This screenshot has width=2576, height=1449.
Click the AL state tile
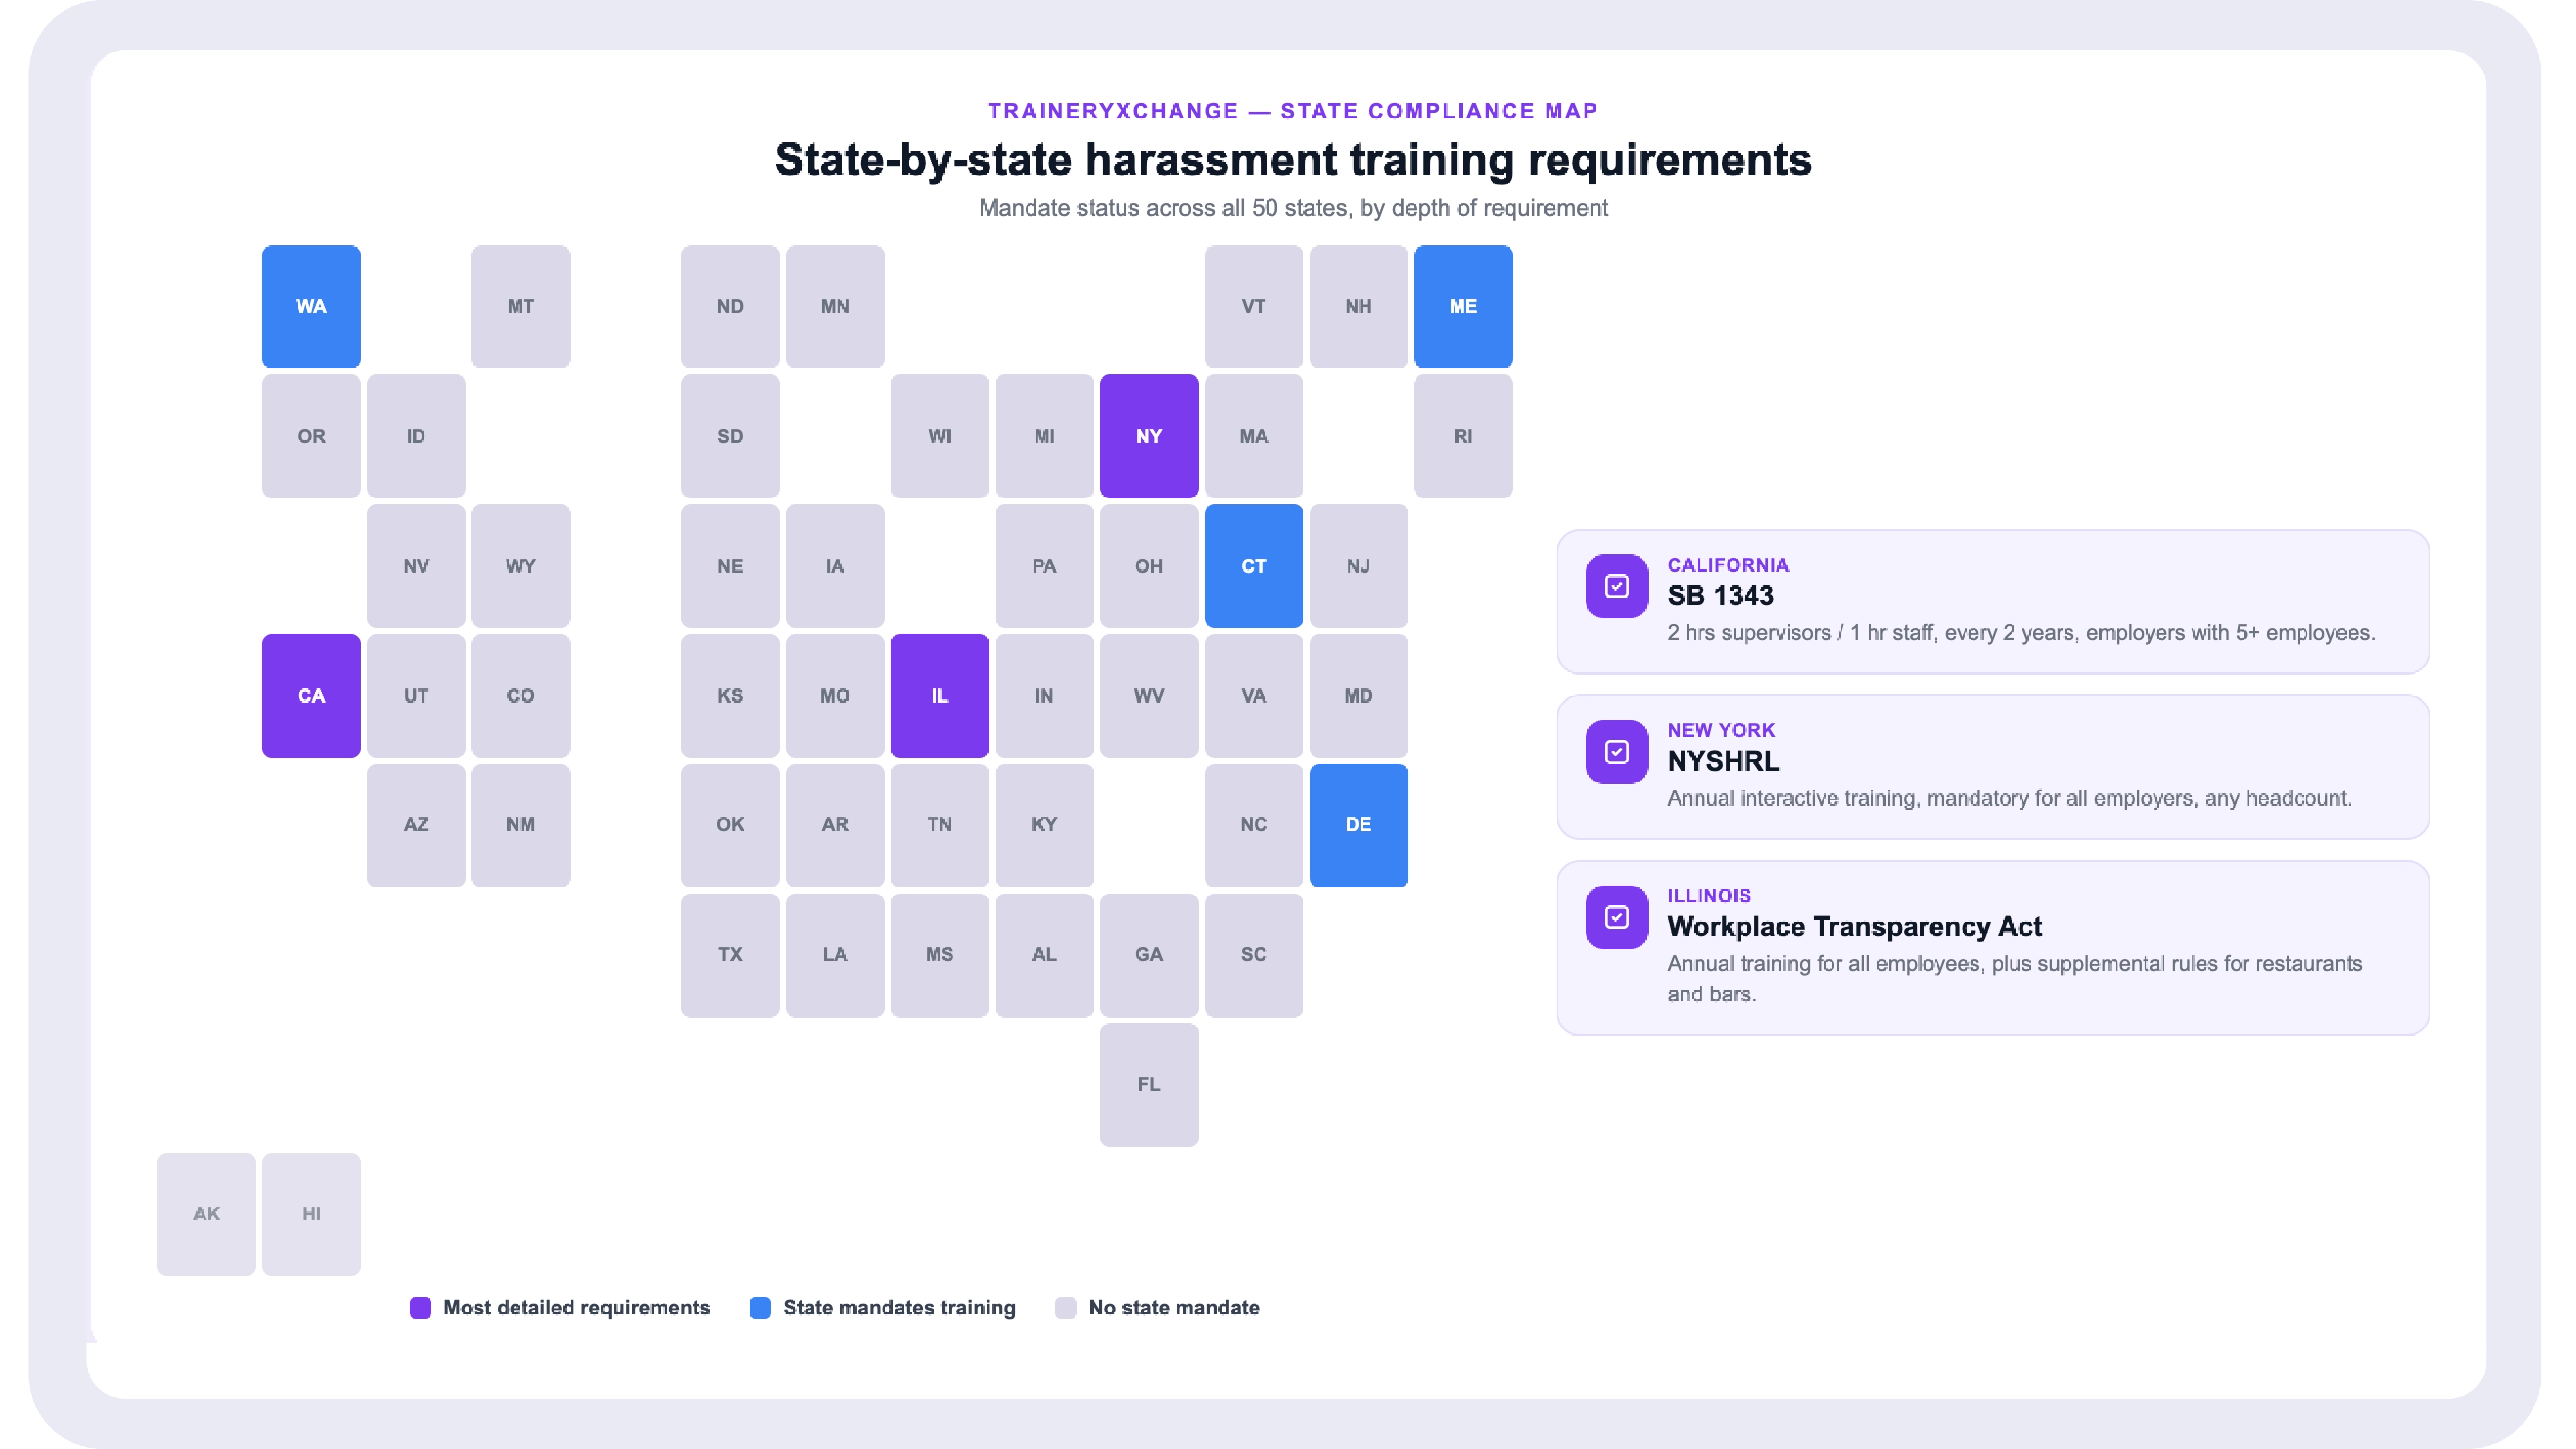(1044, 955)
